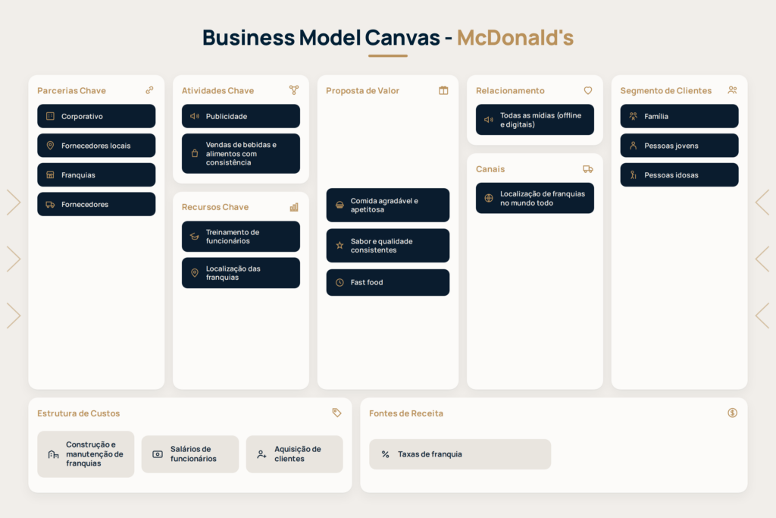This screenshot has width=776, height=518.
Task: Click the Treinamento de funcionários text
Action: click(233, 237)
